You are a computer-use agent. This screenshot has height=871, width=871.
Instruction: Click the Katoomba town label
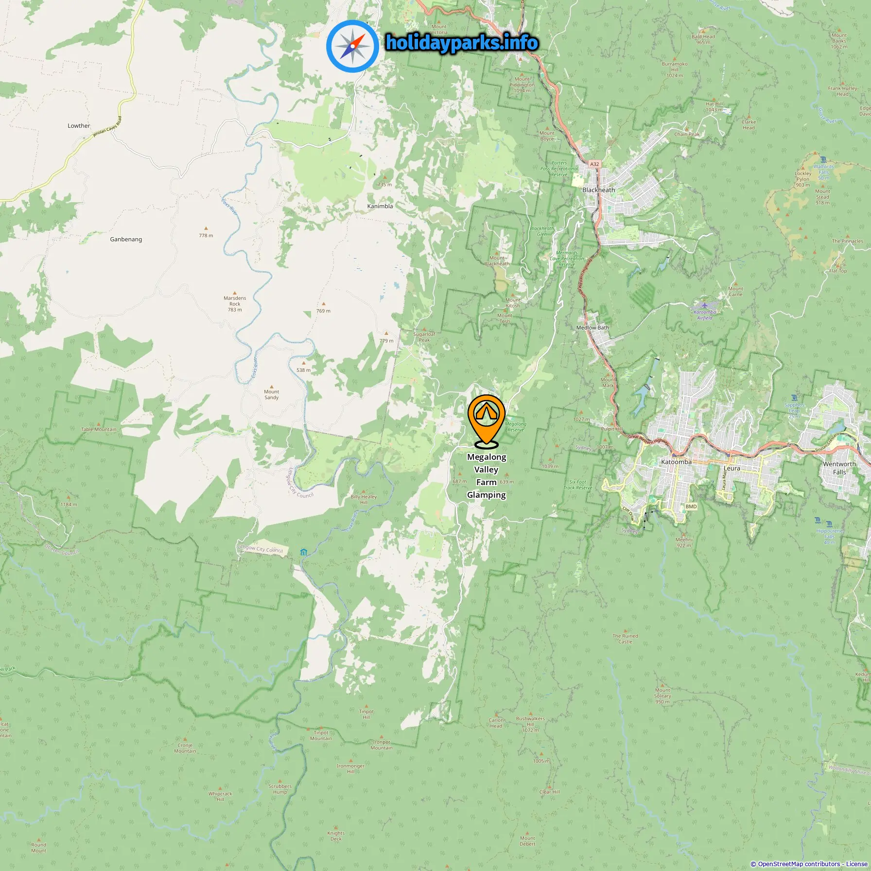click(x=676, y=462)
